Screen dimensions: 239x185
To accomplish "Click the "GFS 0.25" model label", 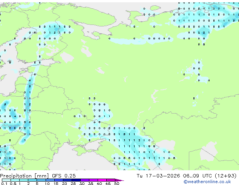I will (64, 176).
